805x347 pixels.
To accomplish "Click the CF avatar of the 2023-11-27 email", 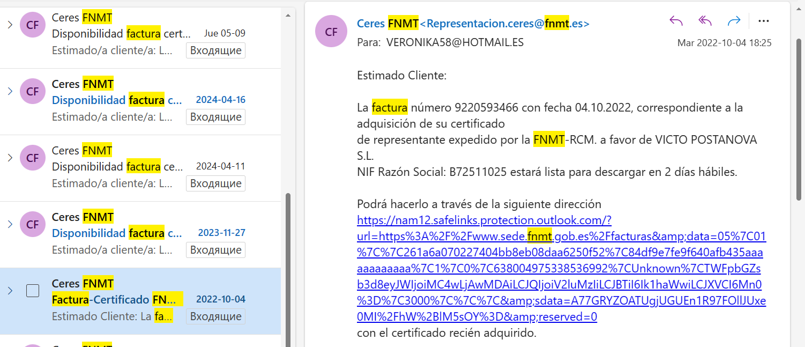I will [33, 224].
